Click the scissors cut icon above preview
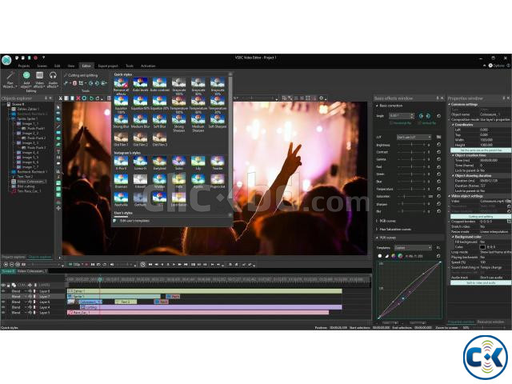The width and height of the screenshot is (512, 384). [61, 98]
